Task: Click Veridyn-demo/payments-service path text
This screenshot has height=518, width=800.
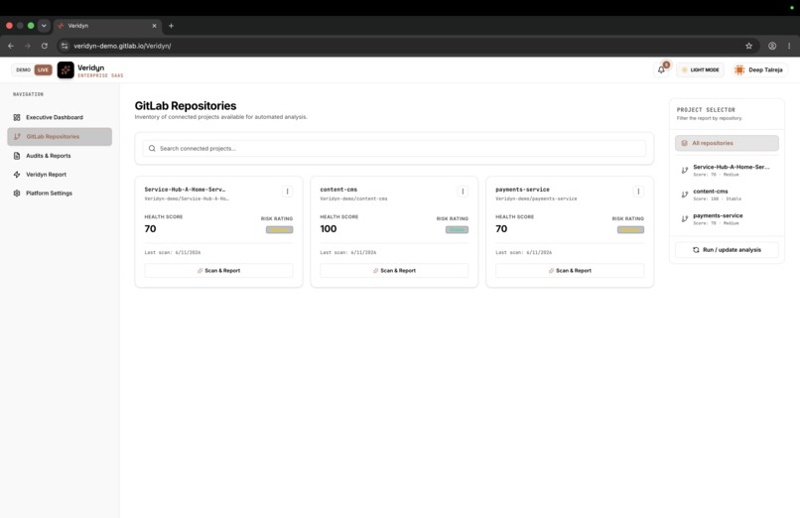Action: (536, 198)
